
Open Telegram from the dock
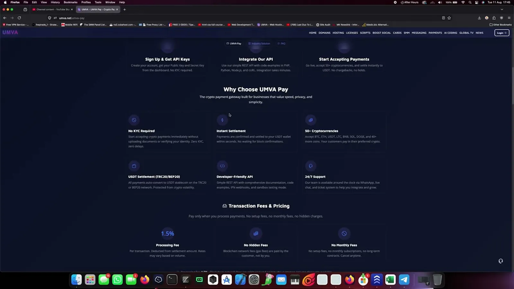(x=404, y=280)
